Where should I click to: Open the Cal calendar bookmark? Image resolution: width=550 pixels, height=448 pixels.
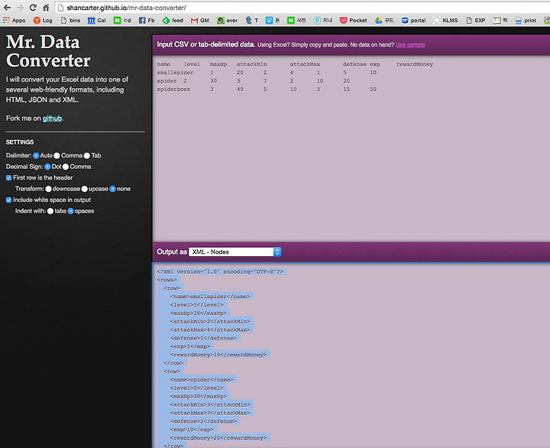(97, 21)
